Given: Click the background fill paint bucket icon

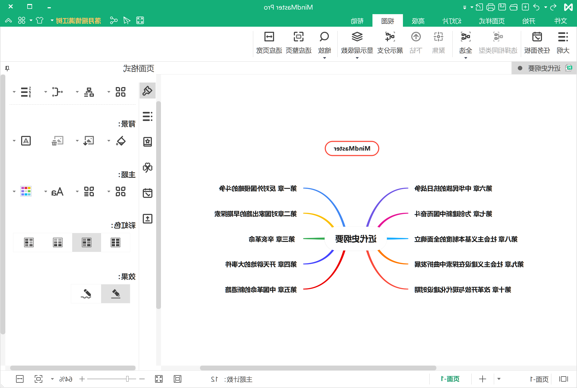Looking at the screenshot, I should 121,141.
